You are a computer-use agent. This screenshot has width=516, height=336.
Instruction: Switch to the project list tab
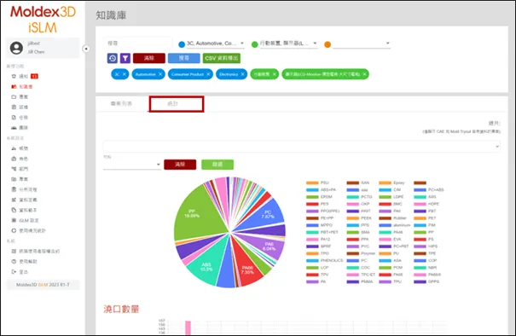(x=121, y=104)
